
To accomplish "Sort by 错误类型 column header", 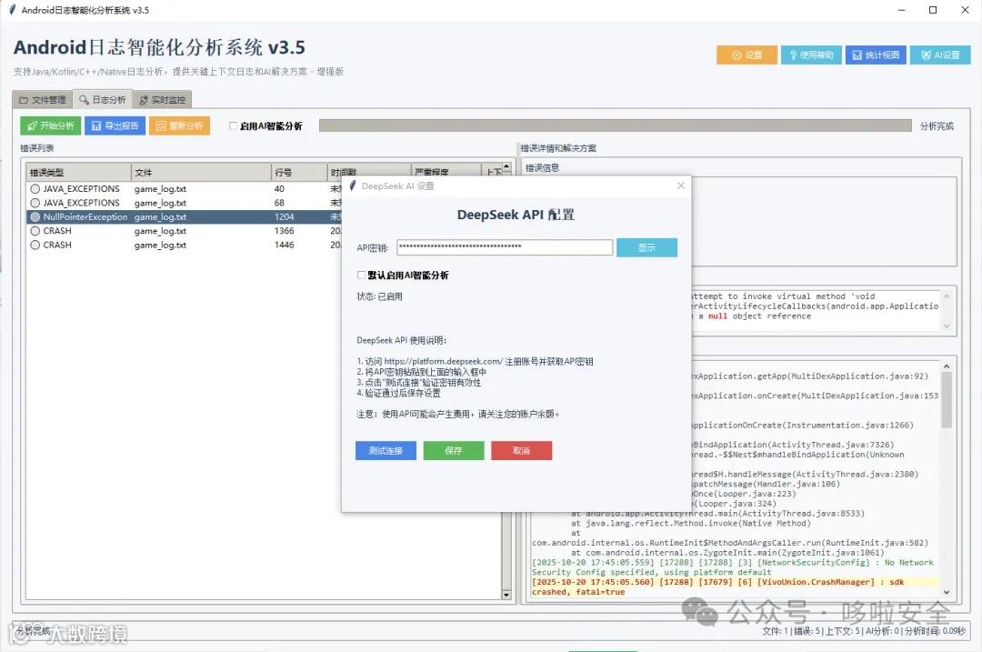I will 78,172.
